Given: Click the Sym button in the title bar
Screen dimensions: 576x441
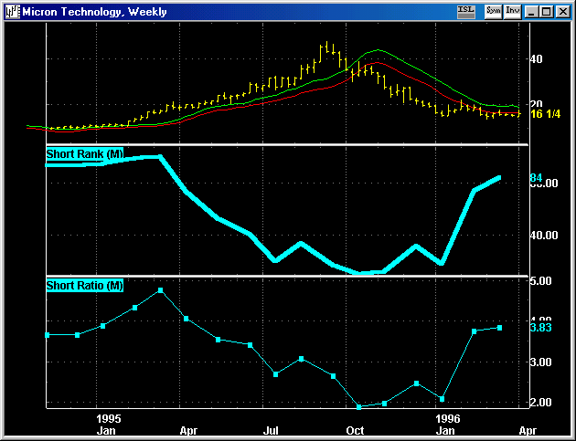Looking at the screenshot, I should click(493, 11).
